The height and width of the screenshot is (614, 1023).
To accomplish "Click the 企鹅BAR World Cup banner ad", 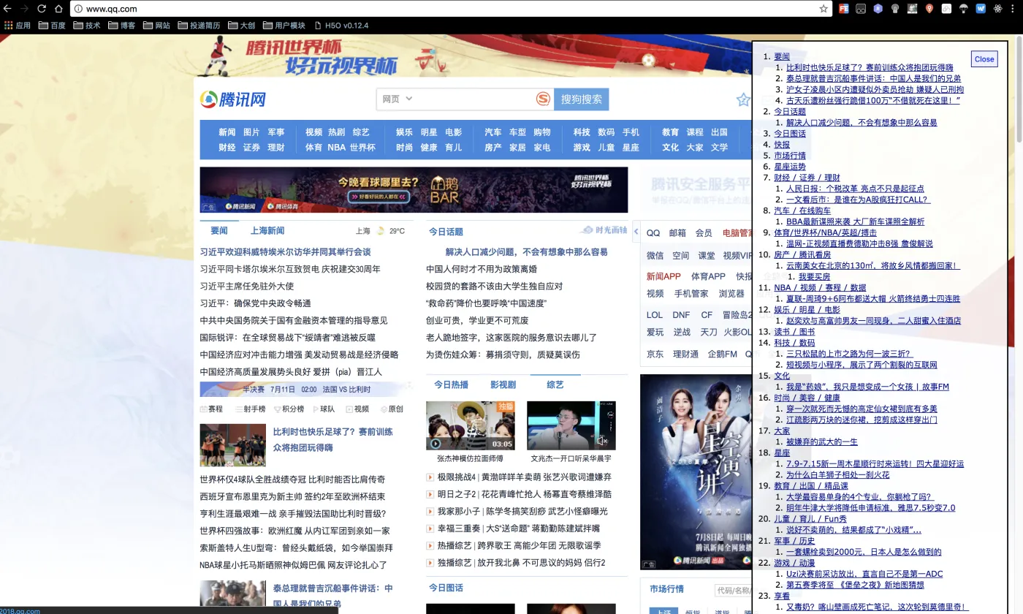I will tap(414, 190).
